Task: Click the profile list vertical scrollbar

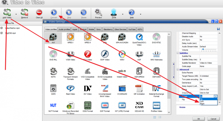Action: click(169, 73)
